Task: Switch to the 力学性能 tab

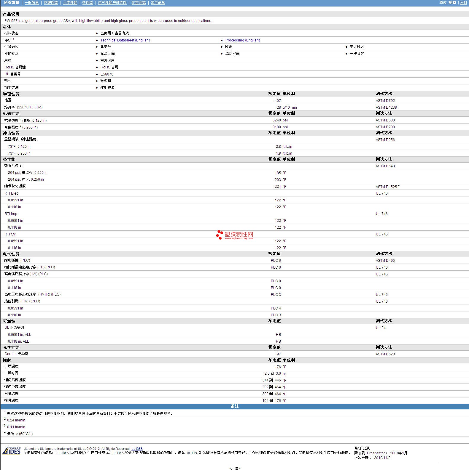Action: [x=70, y=3]
